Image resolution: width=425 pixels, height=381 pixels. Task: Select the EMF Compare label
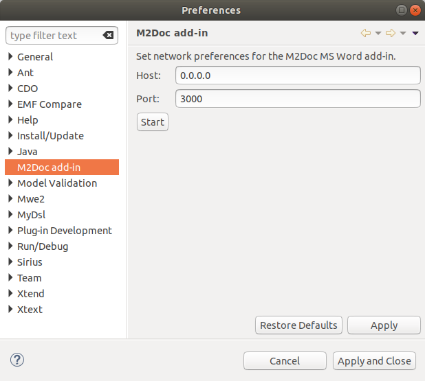(50, 104)
